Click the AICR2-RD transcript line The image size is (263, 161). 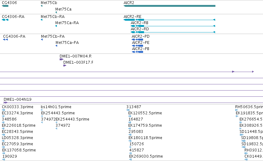[173, 32]
